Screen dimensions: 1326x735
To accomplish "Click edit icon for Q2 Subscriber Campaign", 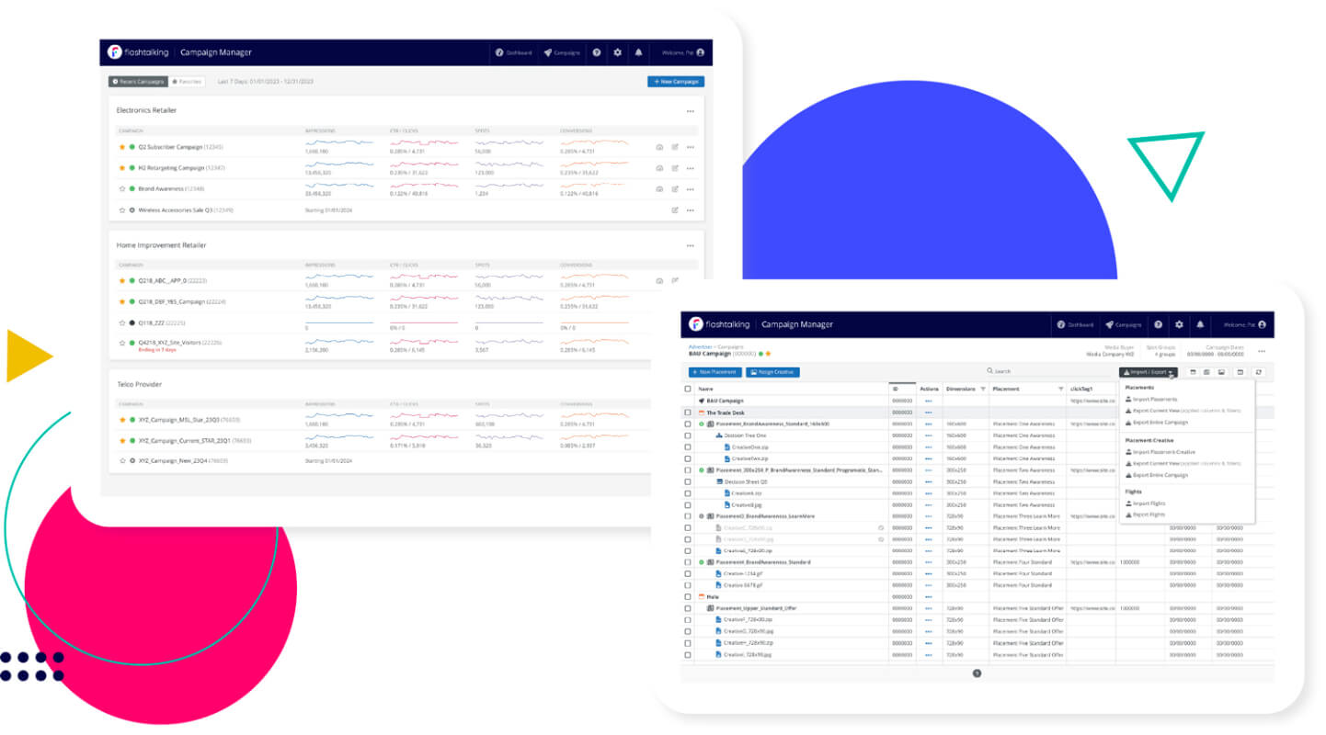I will [675, 147].
